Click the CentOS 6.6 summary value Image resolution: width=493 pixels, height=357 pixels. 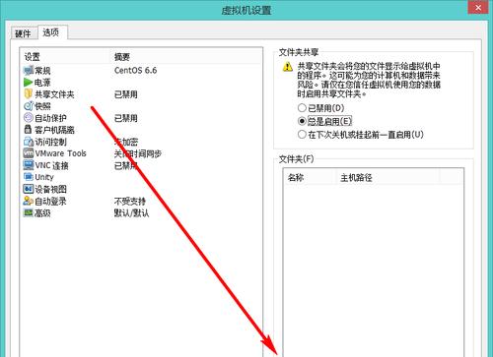coord(135,70)
